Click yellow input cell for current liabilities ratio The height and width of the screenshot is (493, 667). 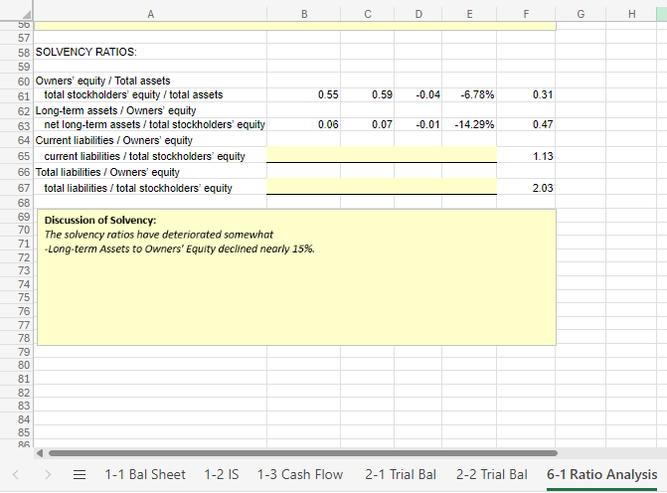coord(382,155)
